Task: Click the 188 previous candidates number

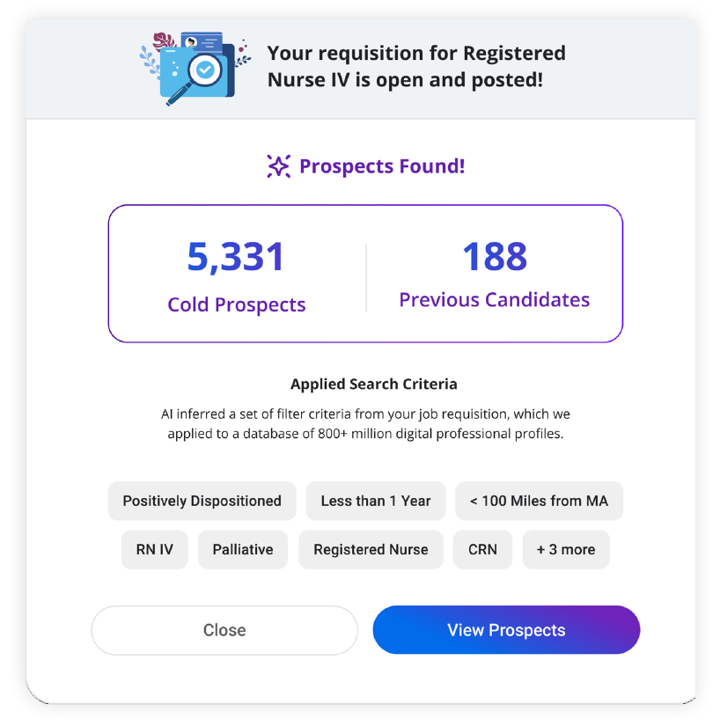Action: coord(494,257)
